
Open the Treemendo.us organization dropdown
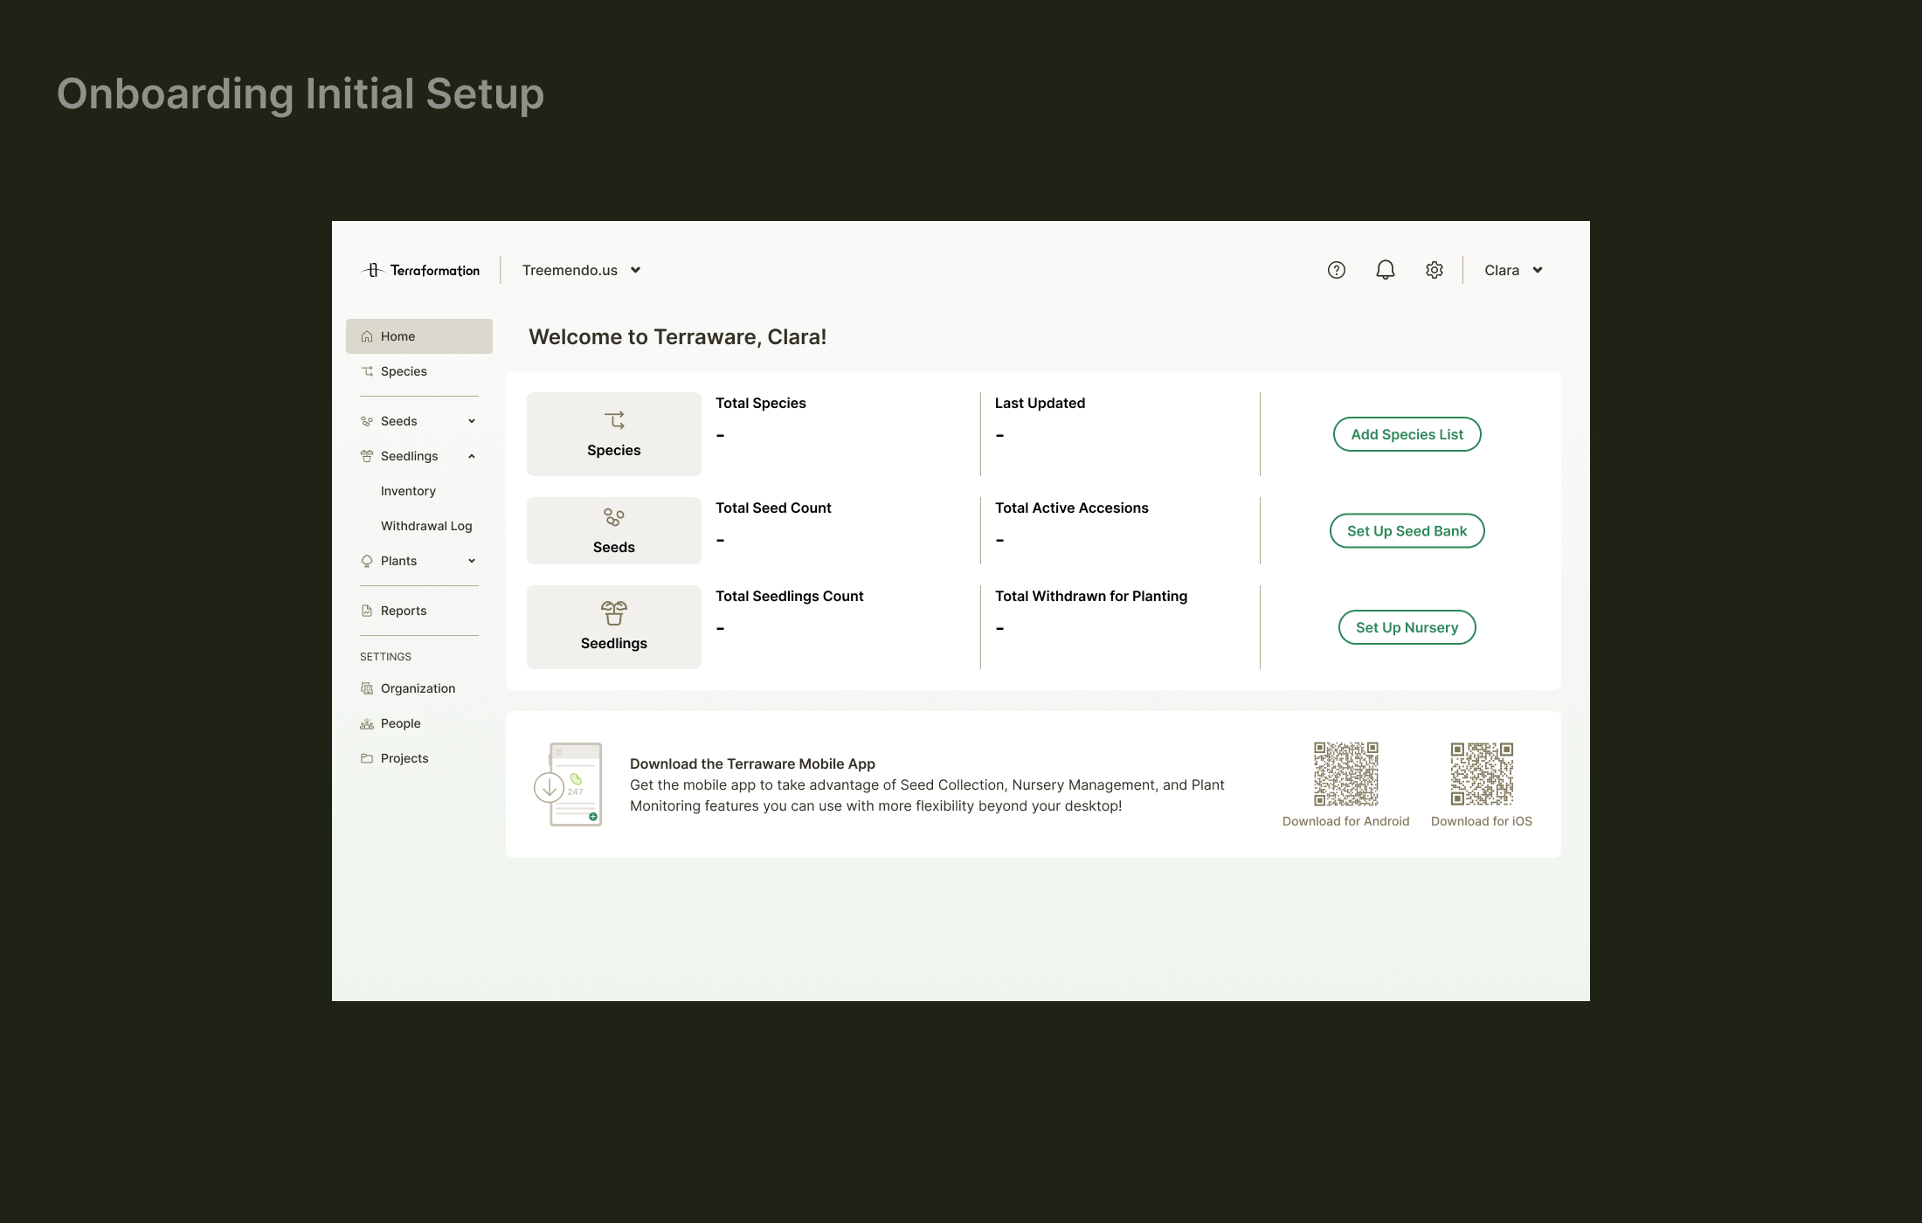pyautogui.click(x=581, y=270)
